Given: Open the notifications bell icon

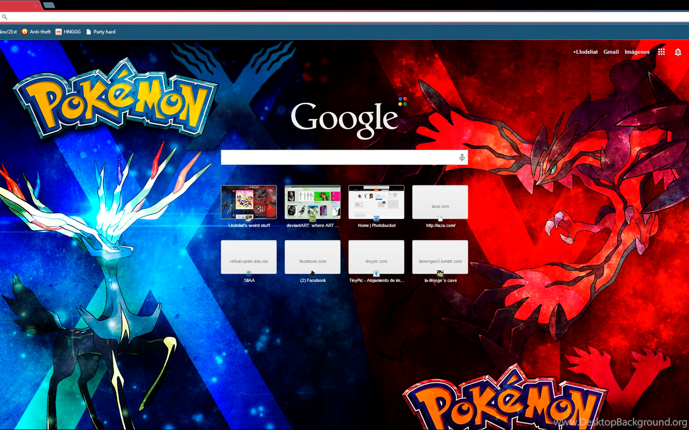Looking at the screenshot, I should (x=678, y=52).
